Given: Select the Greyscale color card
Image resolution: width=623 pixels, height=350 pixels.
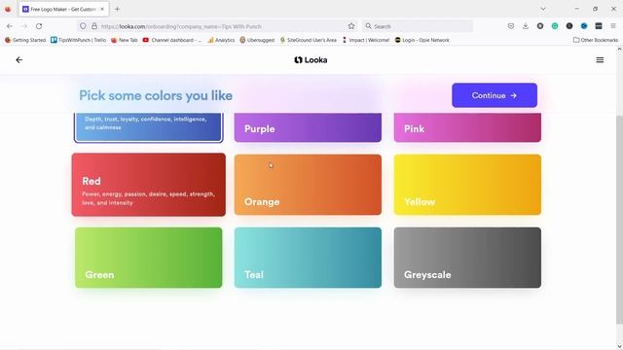Looking at the screenshot, I should 467,258.
